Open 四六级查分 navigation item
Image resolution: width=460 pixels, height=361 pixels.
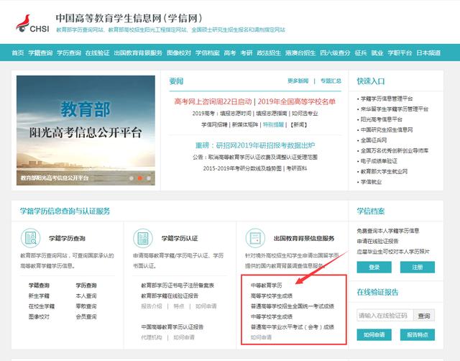click(335, 52)
